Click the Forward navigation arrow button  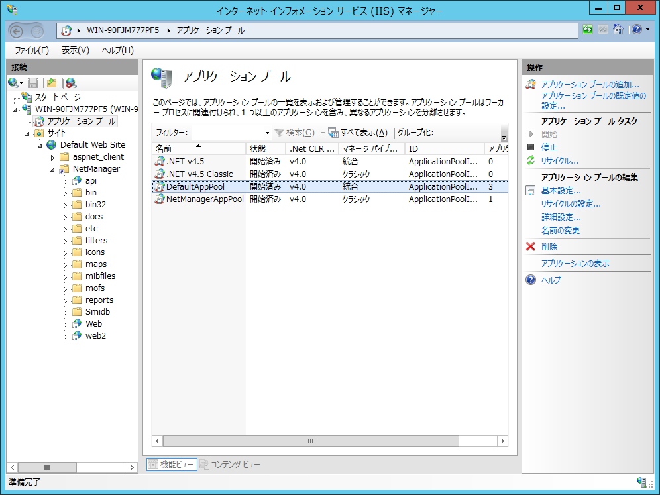37,30
